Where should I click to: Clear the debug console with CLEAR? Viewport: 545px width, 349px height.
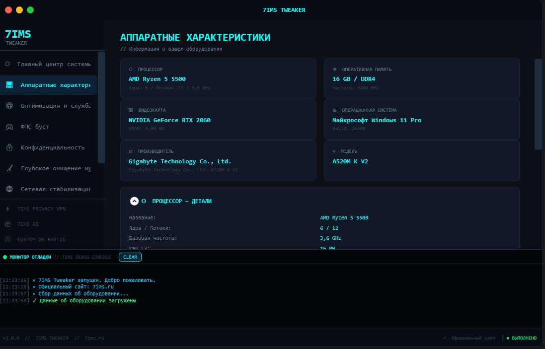[130, 257]
